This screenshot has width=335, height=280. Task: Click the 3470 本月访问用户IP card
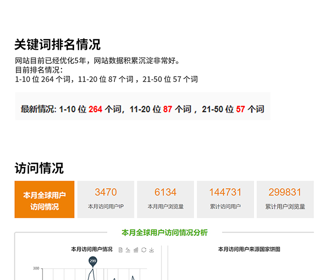pyautogui.click(x=106, y=199)
